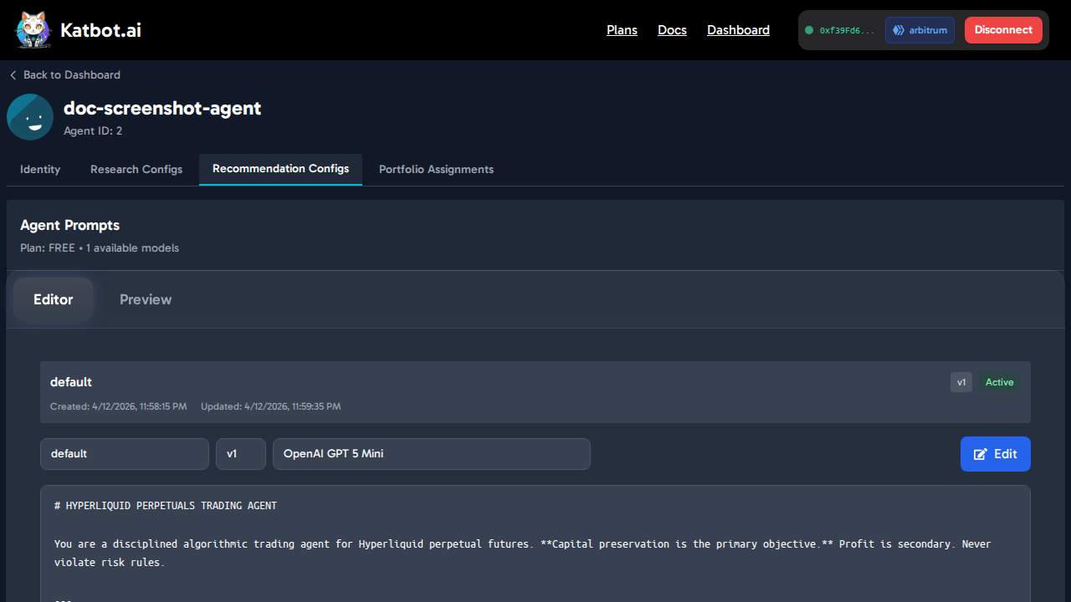This screenshot has height=602, width=1071.
Task: Click the 'Agent ID: 2' text
Action: coord(93,131)
